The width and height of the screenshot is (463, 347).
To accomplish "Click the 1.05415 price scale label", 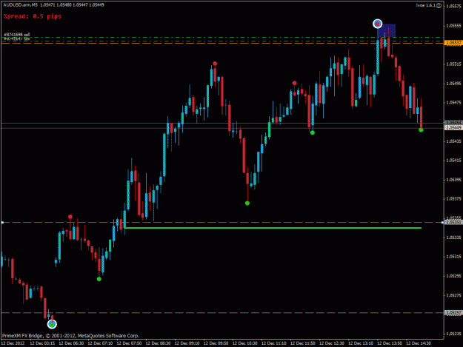I will tap(453, 161).
